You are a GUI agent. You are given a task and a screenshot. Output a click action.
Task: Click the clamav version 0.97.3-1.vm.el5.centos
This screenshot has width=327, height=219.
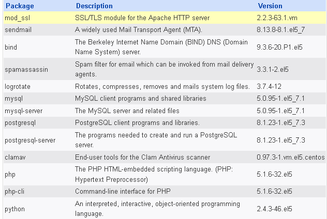click(x=290, y=157)
